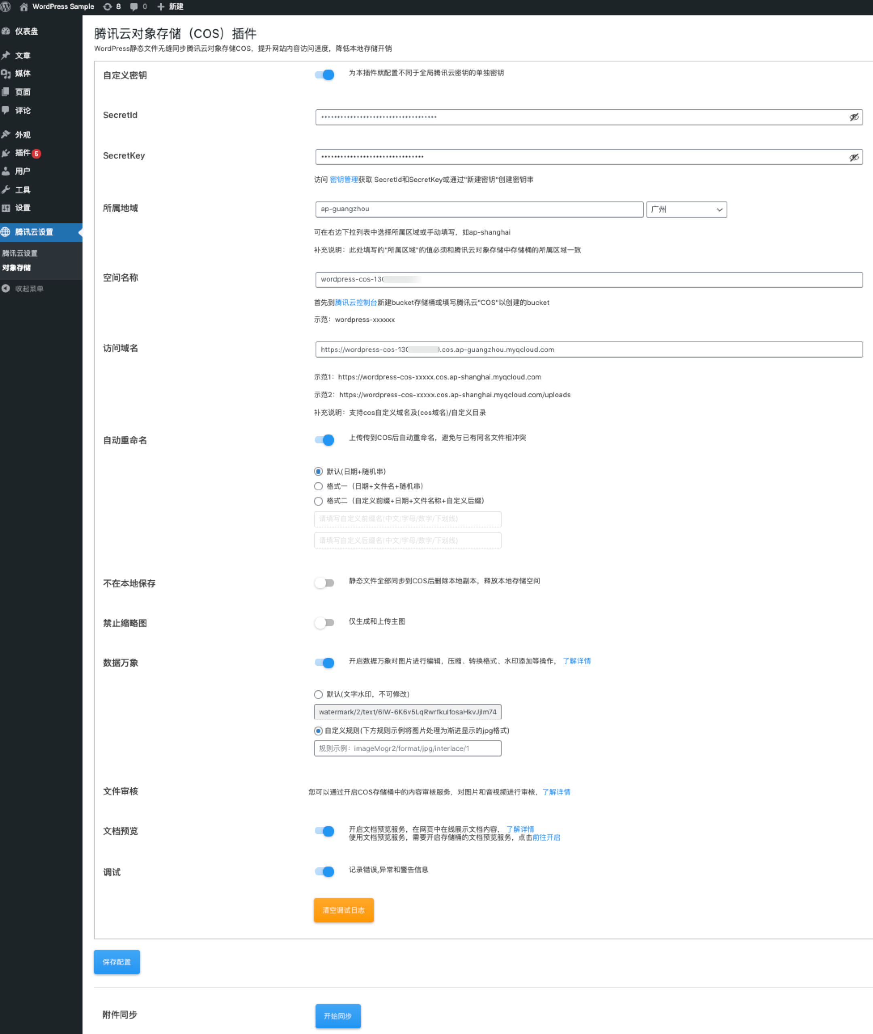Click 新建 in the admin bar
The width and height of the screenshot is (873, 1034).
(176, 7)
